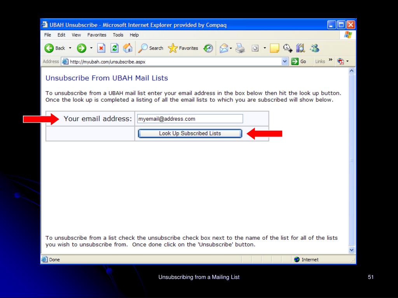Open the Tools menu
The height and width of the screenshot is (298, 398).
click(x=118, y=35)
